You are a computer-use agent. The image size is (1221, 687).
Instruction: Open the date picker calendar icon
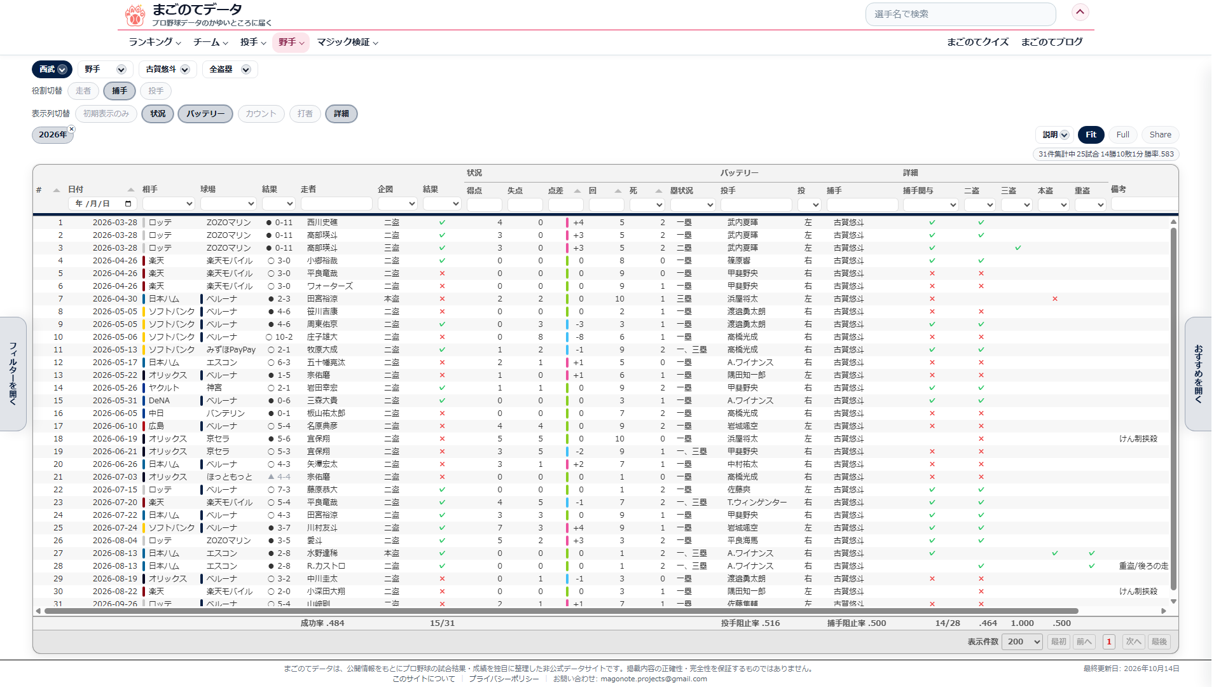pos(128,204)
